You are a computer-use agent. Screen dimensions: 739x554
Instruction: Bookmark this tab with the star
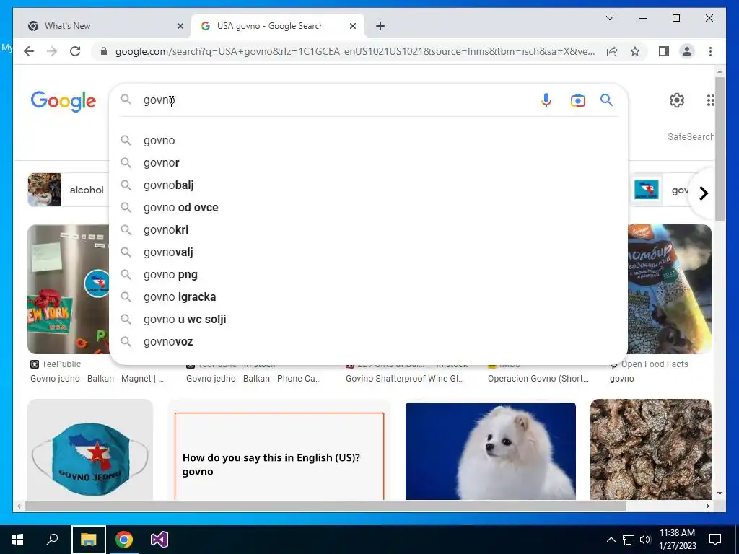pos(635,51)
